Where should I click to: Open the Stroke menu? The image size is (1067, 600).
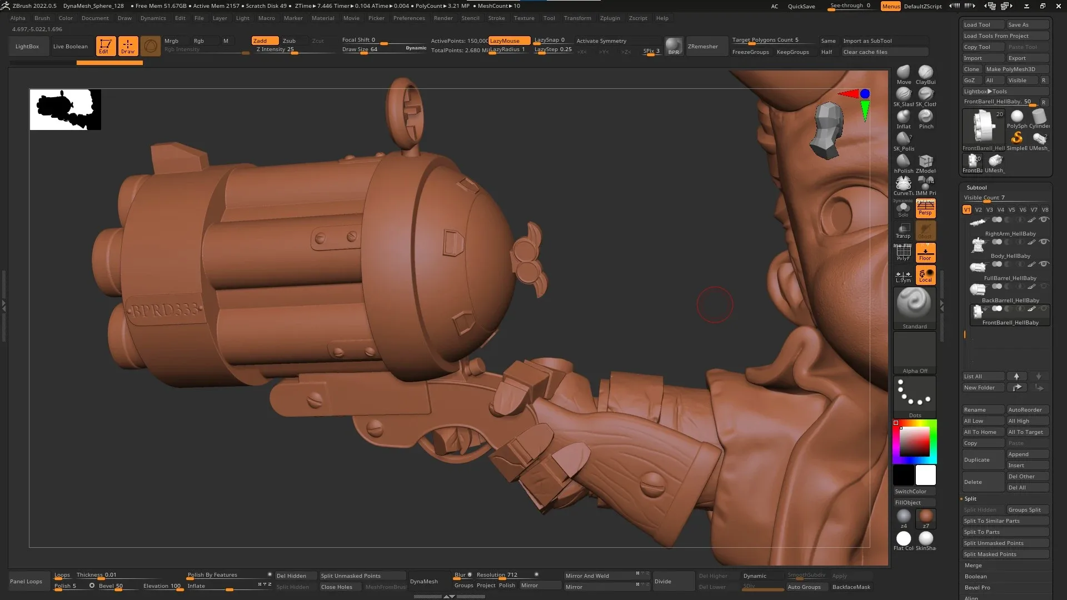coord(496,18)
